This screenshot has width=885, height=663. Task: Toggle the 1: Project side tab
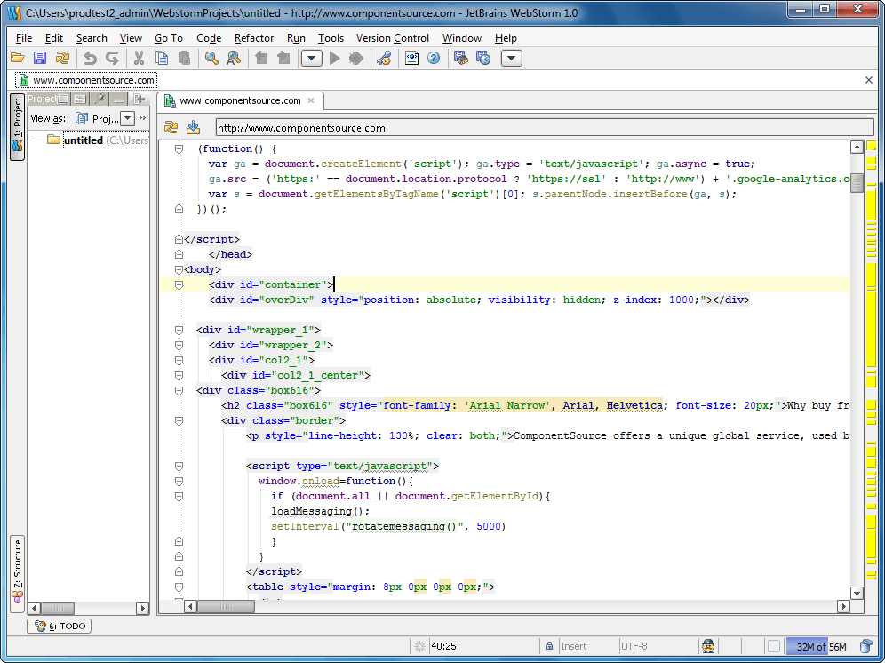coord(17,127)
